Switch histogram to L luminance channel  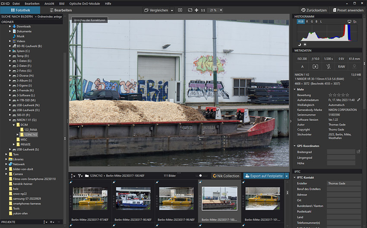321,21
